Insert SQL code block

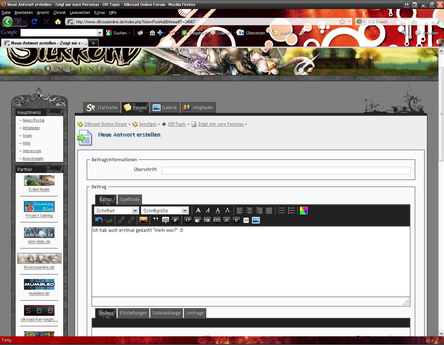coord(207,220)
